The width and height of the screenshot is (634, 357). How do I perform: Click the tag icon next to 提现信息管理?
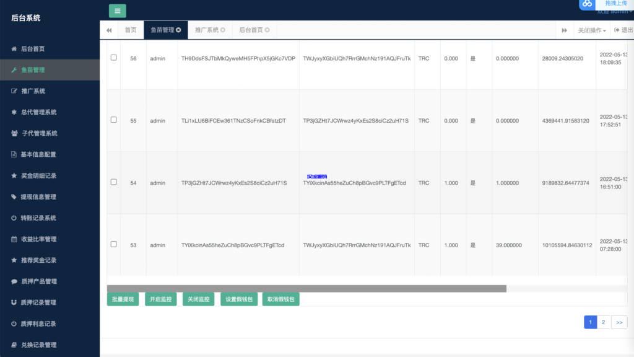coord(14,196)
